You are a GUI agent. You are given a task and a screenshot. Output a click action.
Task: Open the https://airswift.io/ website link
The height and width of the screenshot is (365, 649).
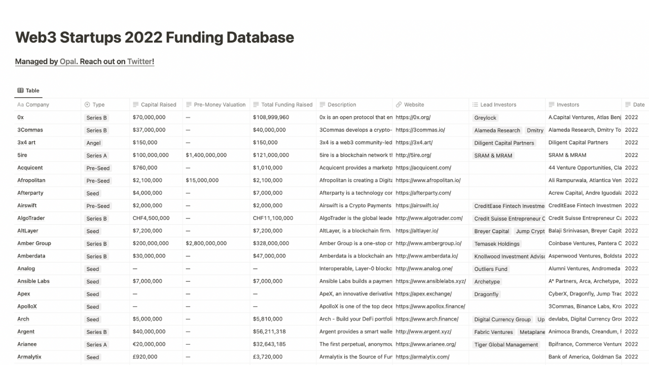pos(417,205)
